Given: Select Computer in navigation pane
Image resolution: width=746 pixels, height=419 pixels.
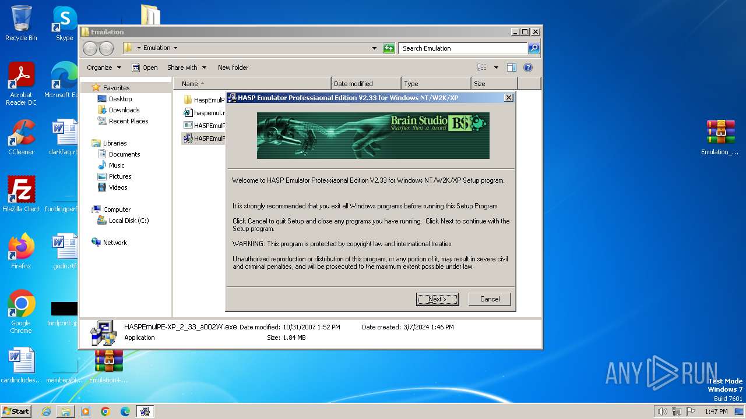Looking at the screenshot, I should [x=117, y=210].
